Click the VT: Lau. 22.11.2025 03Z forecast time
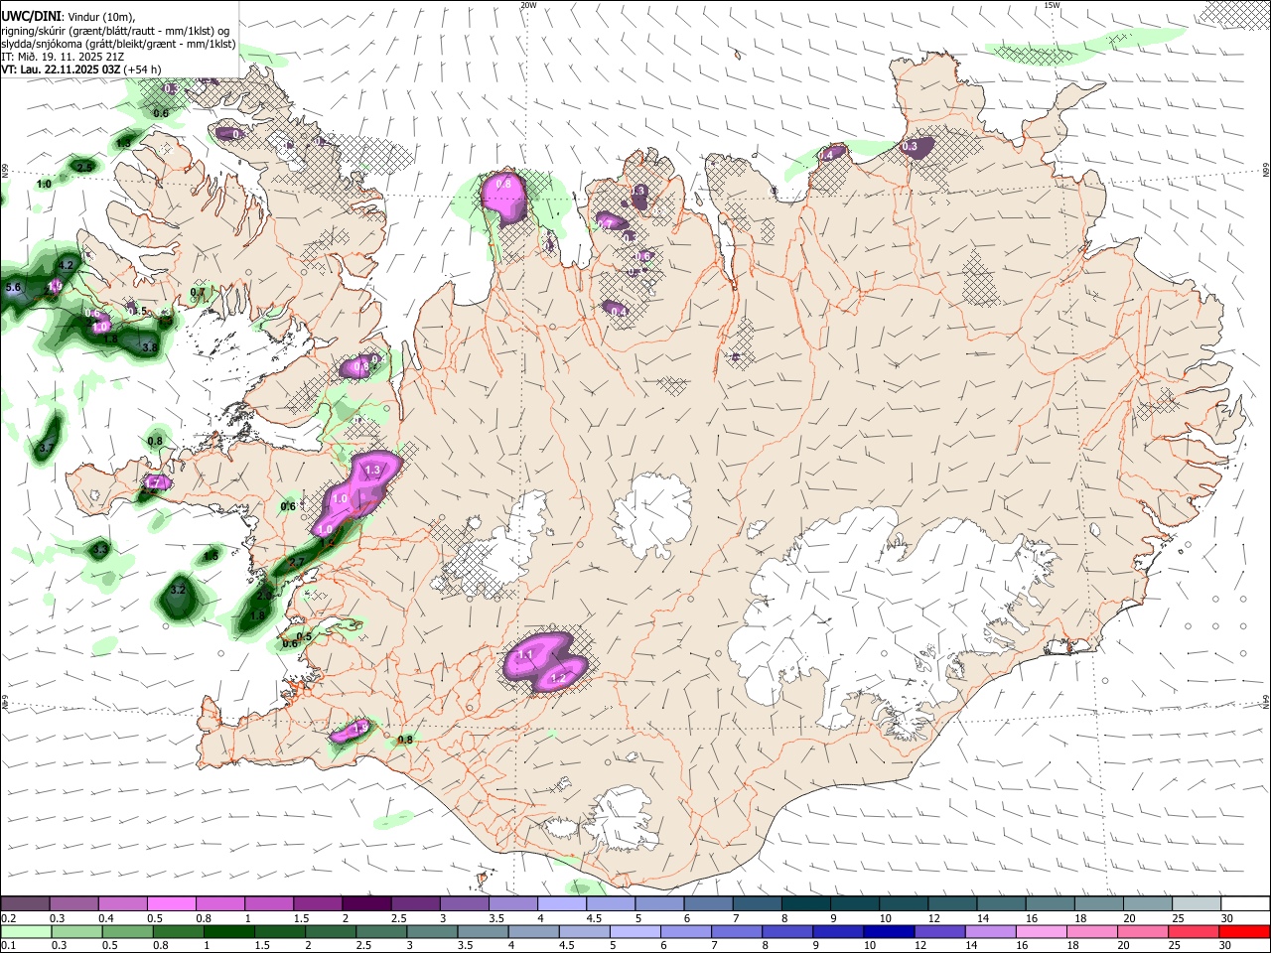 tap(61, 69)
